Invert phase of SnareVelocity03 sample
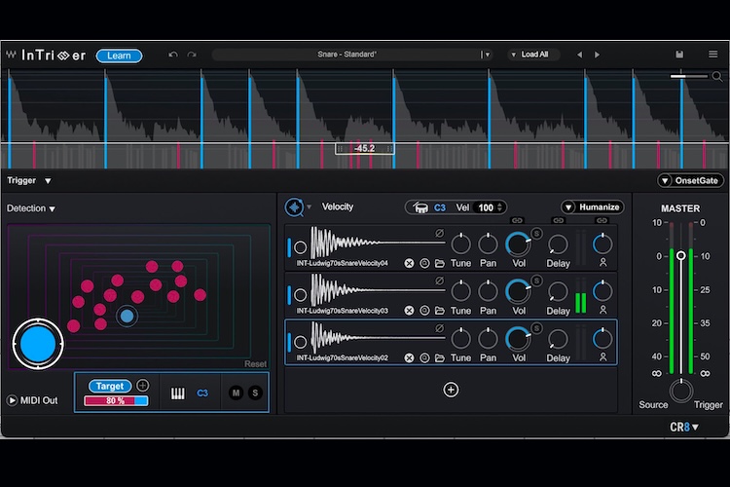The height and width of the screenshot is (487, 730). (439, 281)
